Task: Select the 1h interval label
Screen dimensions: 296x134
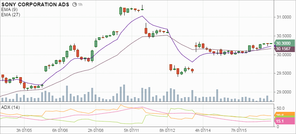Action: coord(80,4)
